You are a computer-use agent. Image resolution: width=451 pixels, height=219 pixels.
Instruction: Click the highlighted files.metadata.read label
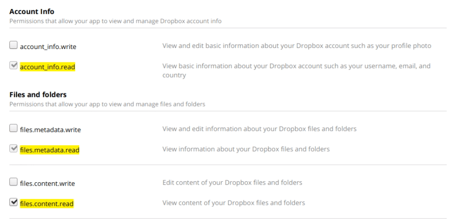click(x=50, y=150)
